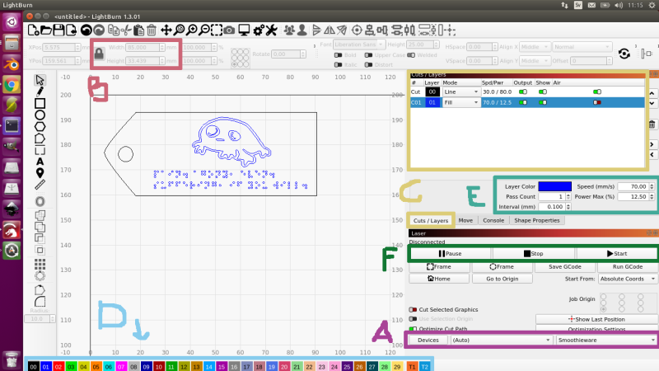The width and height of the screenshot is (659, 371).
Task: Toggle Output for Cut layer 00
Action: pos(523,92)
